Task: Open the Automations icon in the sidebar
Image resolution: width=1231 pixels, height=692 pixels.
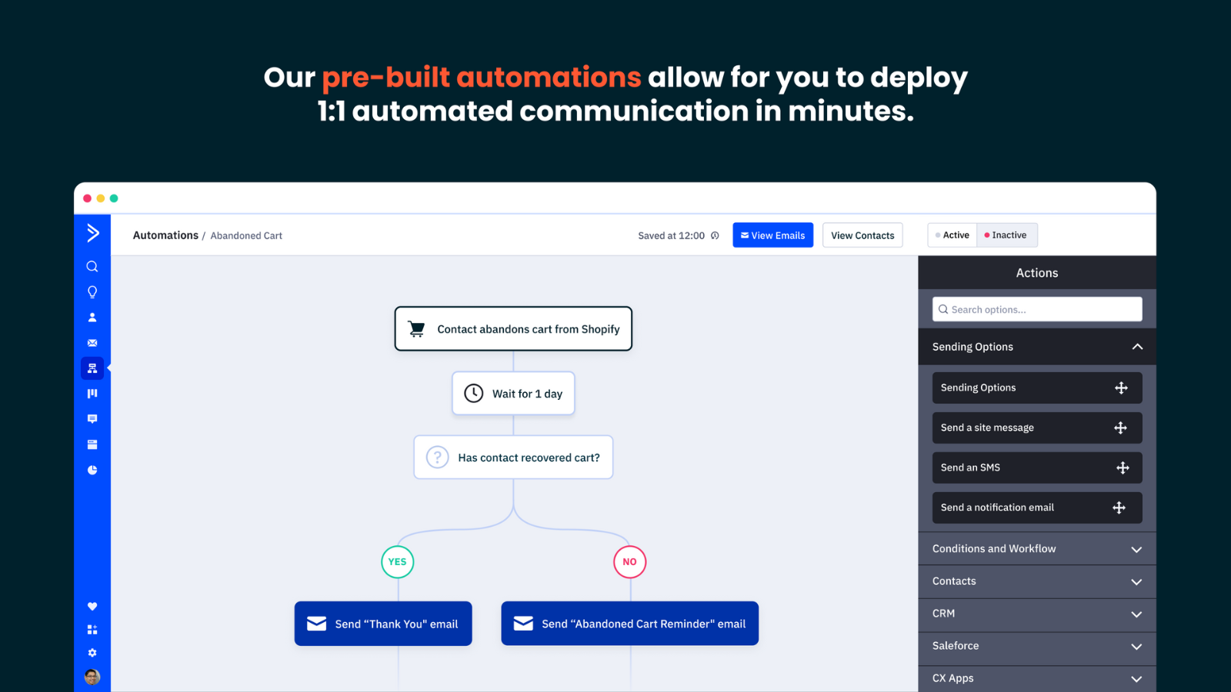Action: click(x=92, y=368)
